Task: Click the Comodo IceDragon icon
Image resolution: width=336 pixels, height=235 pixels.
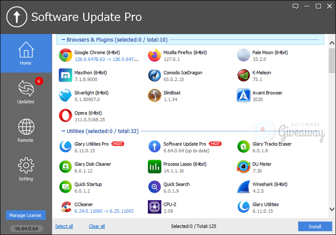Action: 154,75
